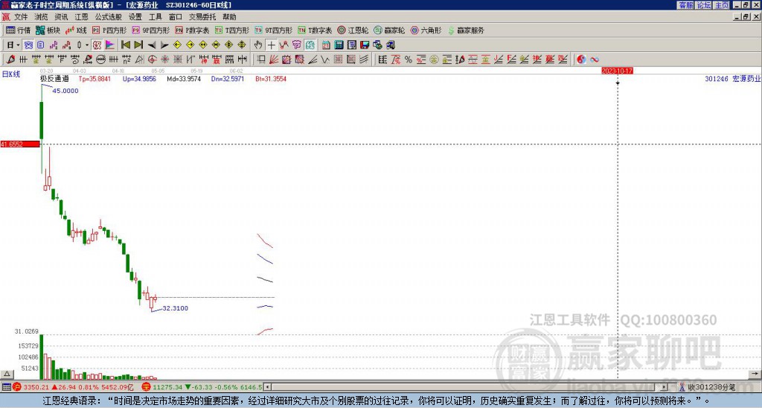762x408 pixels.
Task: Switch to the K线 candlestick chart
Action: click(x=76, y=30)
